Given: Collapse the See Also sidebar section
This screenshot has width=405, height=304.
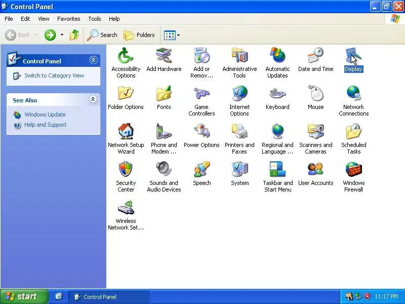Looking at the screenshot, I should (93, 99).
